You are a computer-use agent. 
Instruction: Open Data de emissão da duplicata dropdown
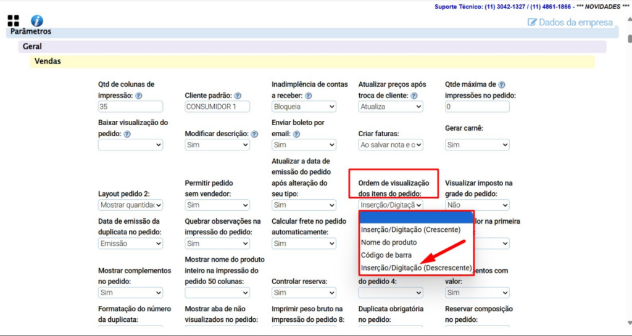(x=131, y=244)
